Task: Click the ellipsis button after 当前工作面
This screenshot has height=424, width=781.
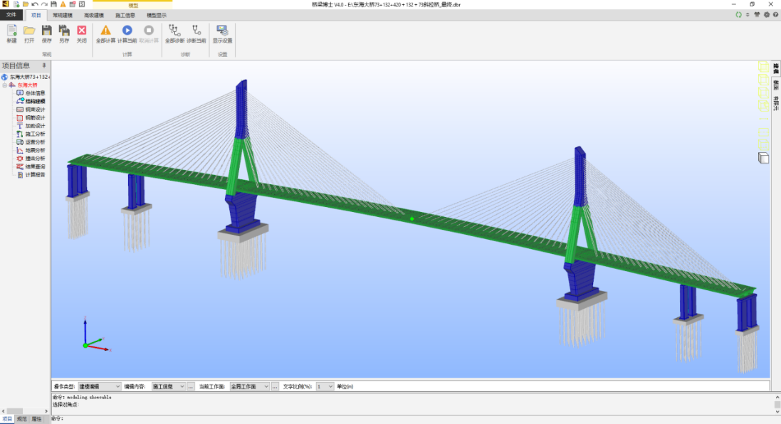Action: (x=275, y=386)
